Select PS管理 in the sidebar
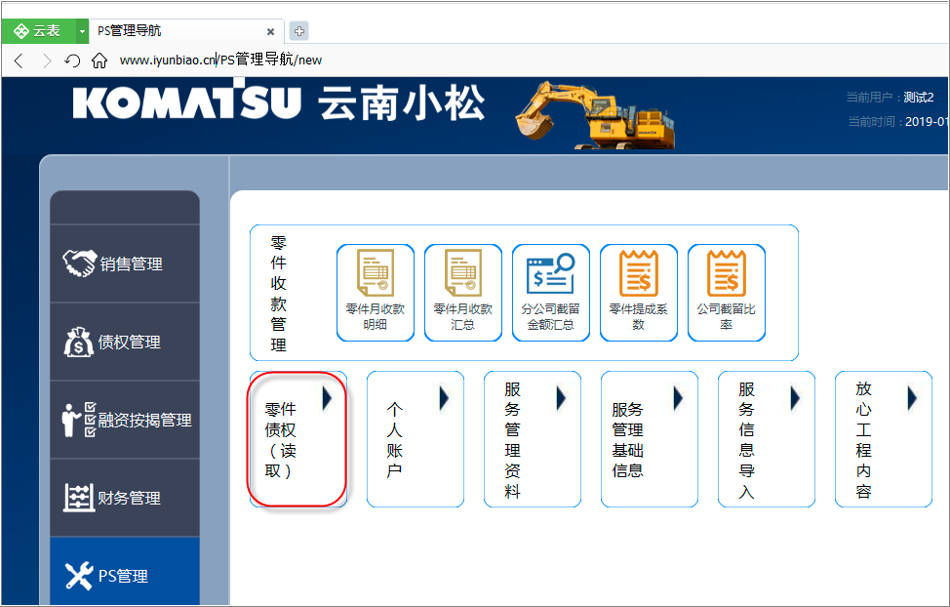Viewport: 950px width, 607px height. [125, 571]
